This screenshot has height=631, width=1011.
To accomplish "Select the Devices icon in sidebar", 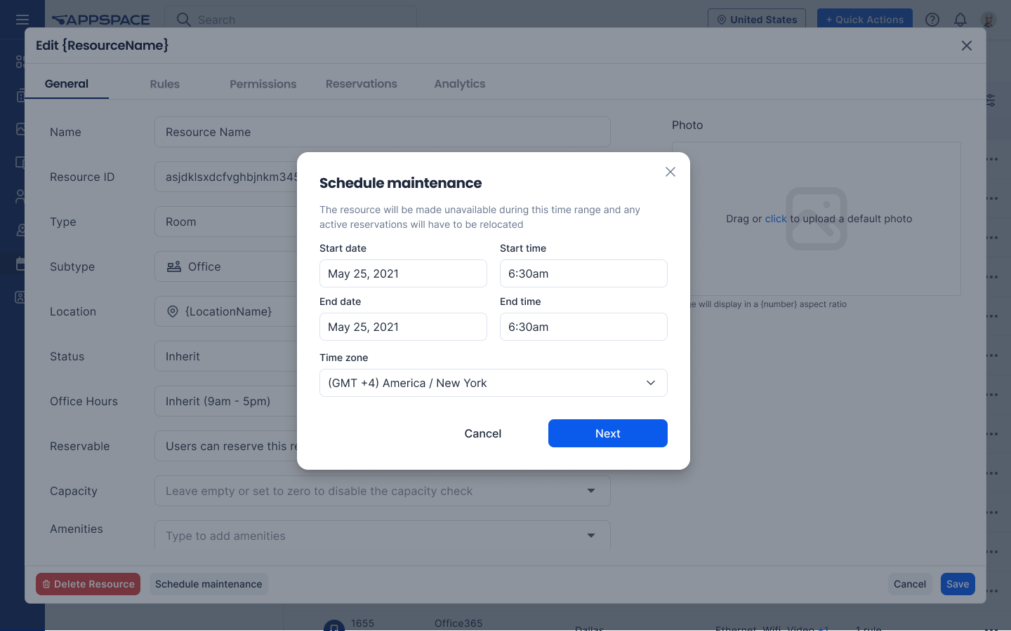I will 19,162.
